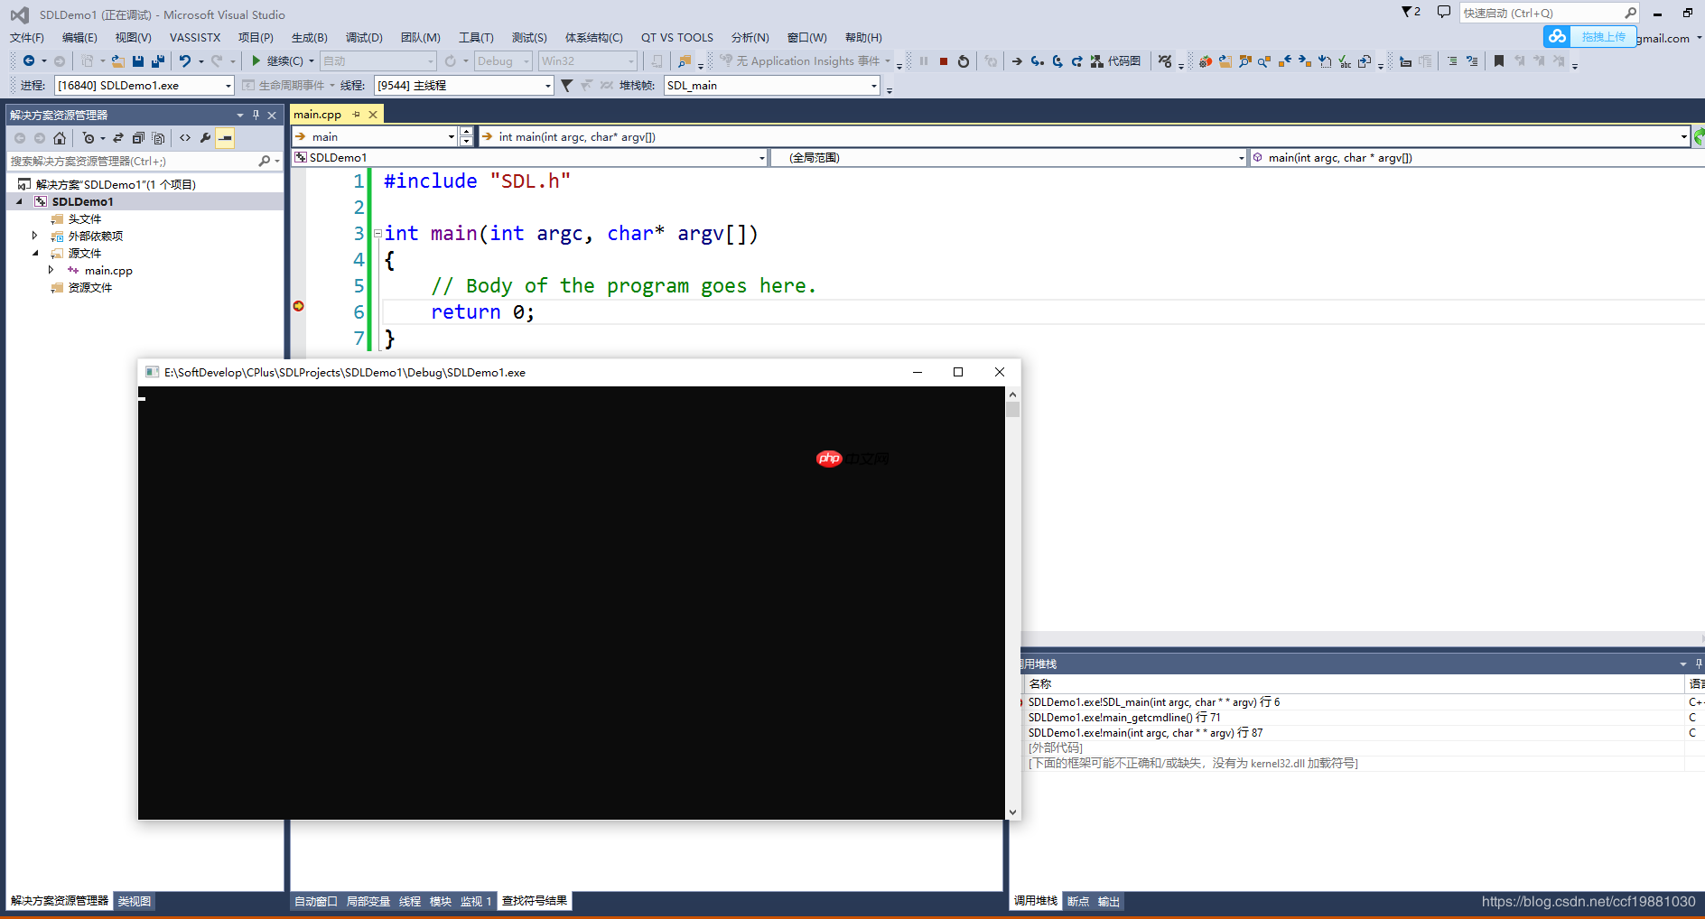Switch to the 监视 1 tab

[476, 900]
